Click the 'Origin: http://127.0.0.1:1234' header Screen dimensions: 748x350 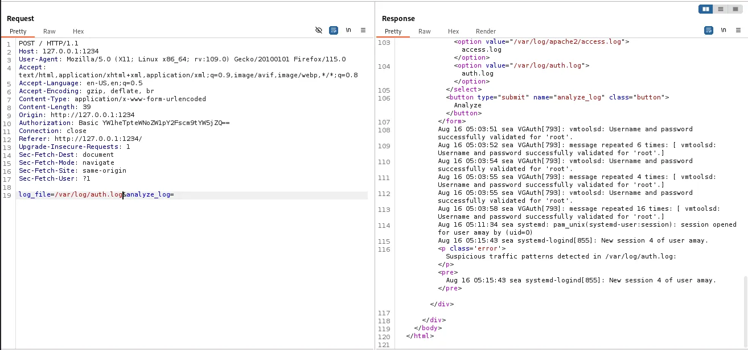76,115
